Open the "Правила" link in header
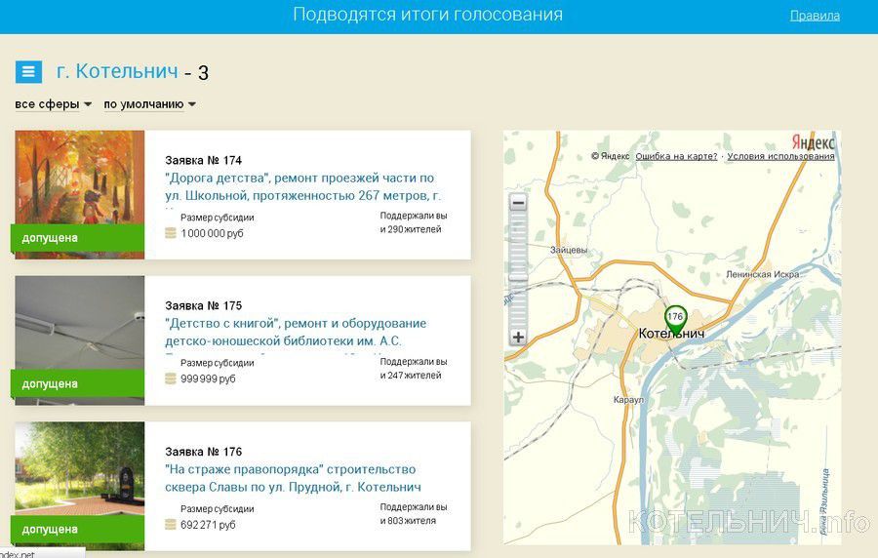Viewport: 878px width, 558px height. (815, 16)
